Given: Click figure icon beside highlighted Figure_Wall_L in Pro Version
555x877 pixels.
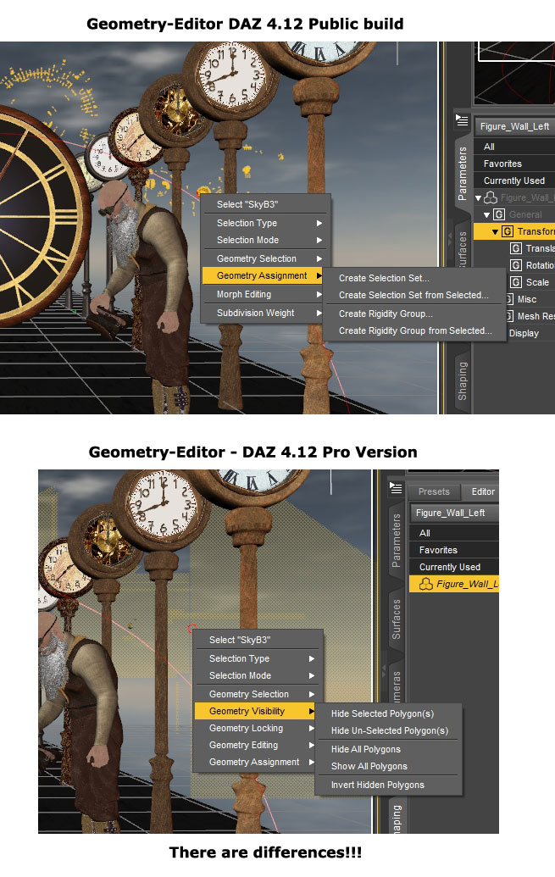Looking at the screenshot, I should point(426,584).
